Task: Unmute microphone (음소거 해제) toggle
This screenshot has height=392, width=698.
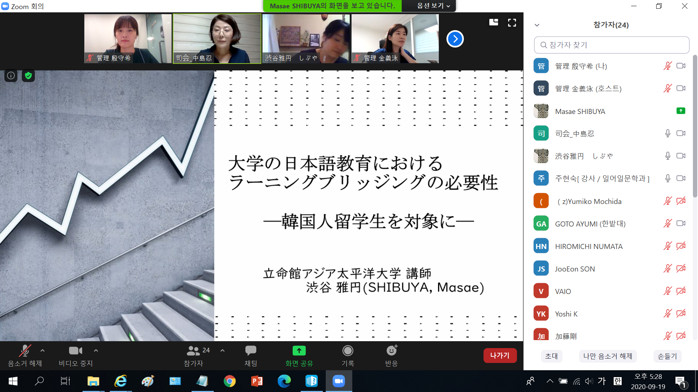Action: [25, 351]
